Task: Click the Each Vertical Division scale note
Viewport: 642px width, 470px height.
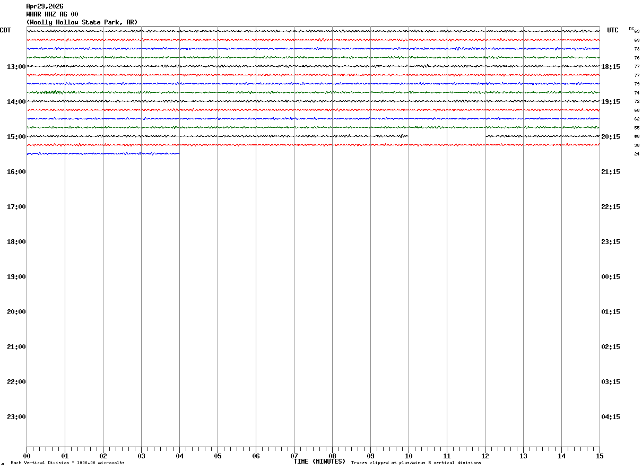Action: pyautogui.click(x=67, y=463)
